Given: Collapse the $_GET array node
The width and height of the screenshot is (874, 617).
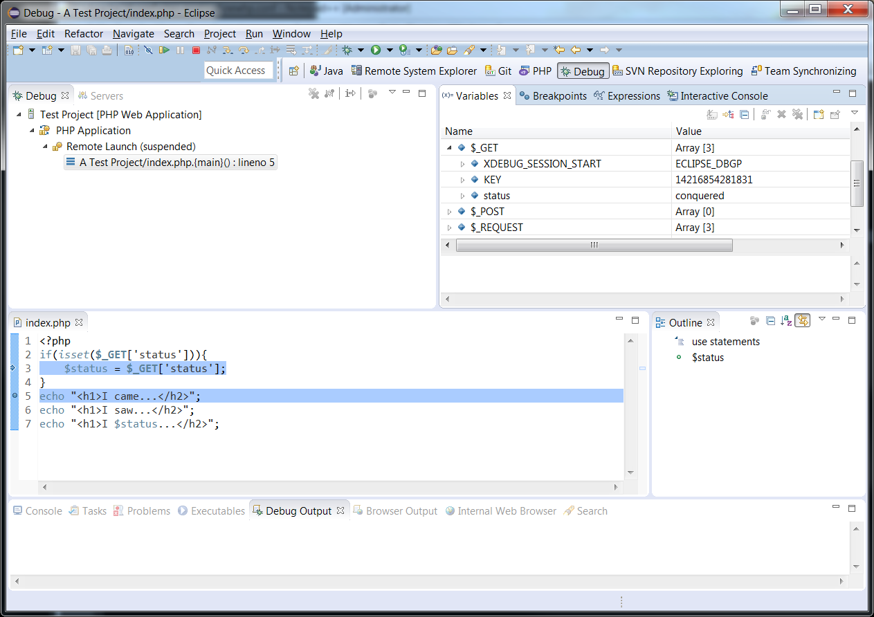Looking at the screenshot, I should (449, 147).
